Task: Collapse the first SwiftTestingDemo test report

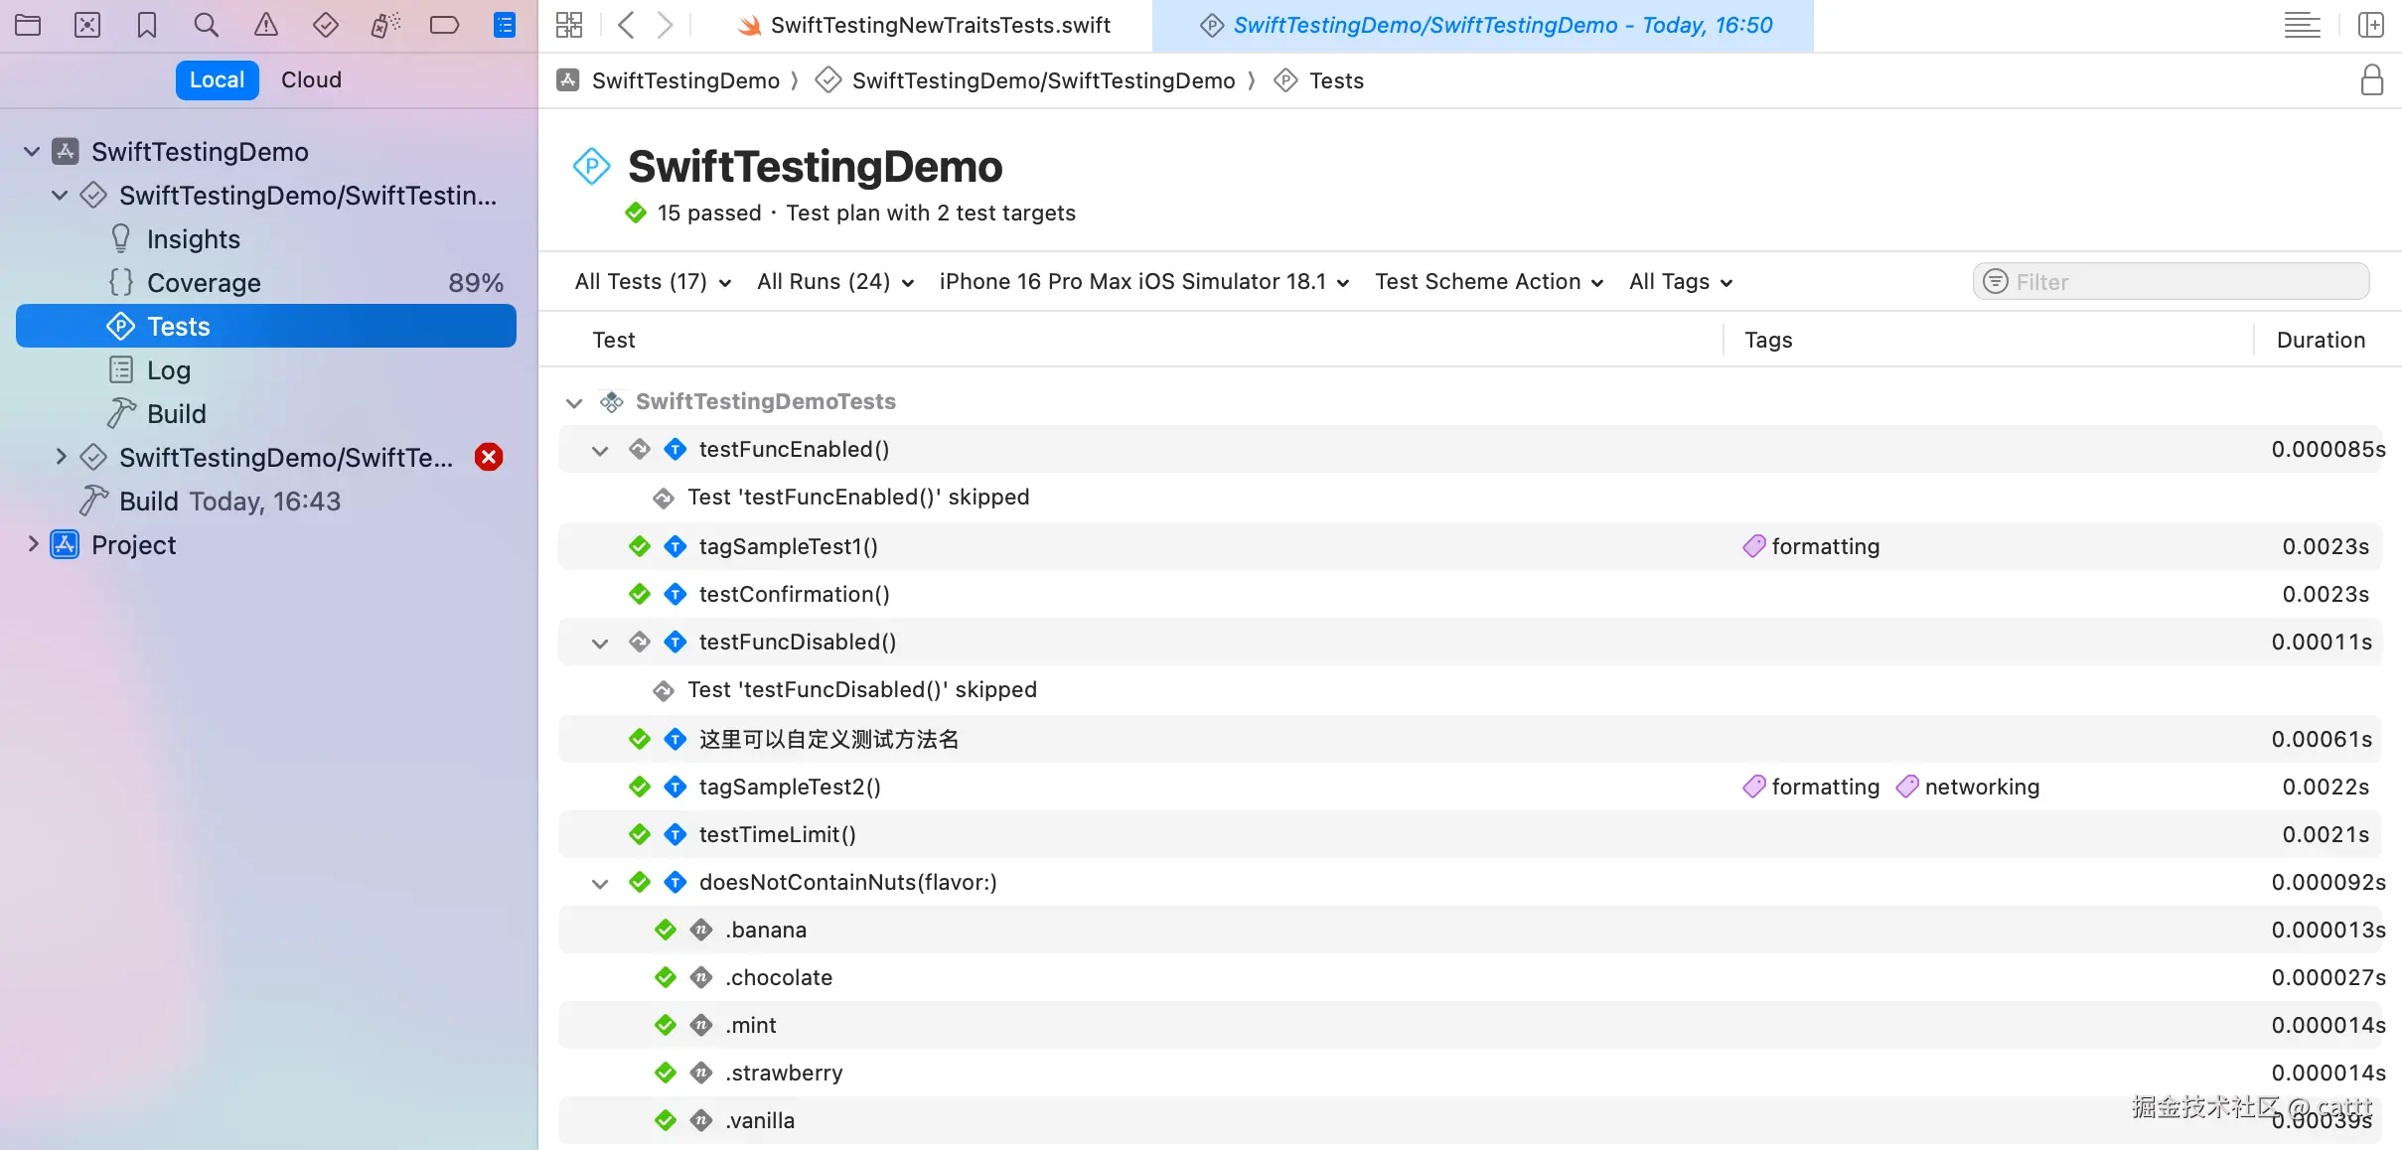Action: click(x=60, y=196)
